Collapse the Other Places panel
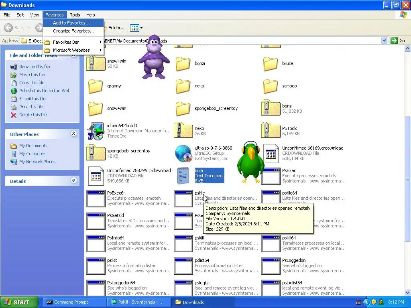 (74, 134)
